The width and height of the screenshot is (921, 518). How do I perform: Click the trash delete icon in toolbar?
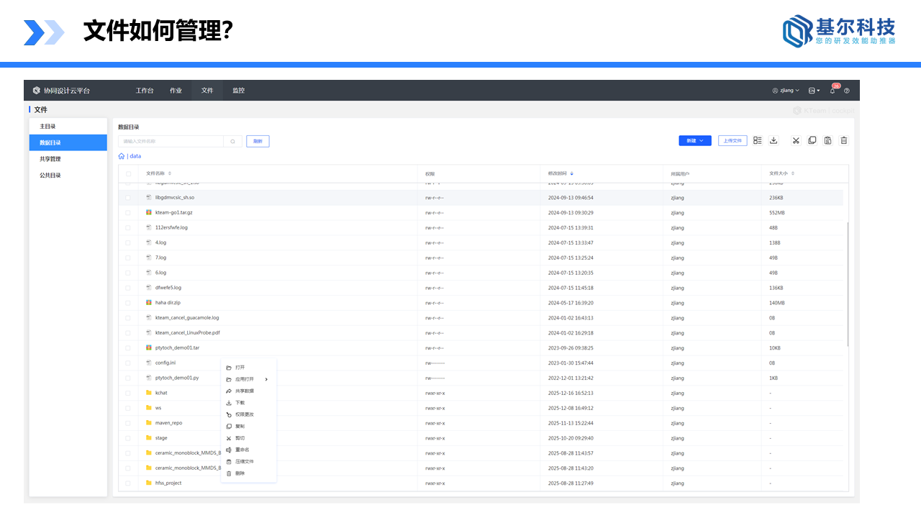pos(844,140)
